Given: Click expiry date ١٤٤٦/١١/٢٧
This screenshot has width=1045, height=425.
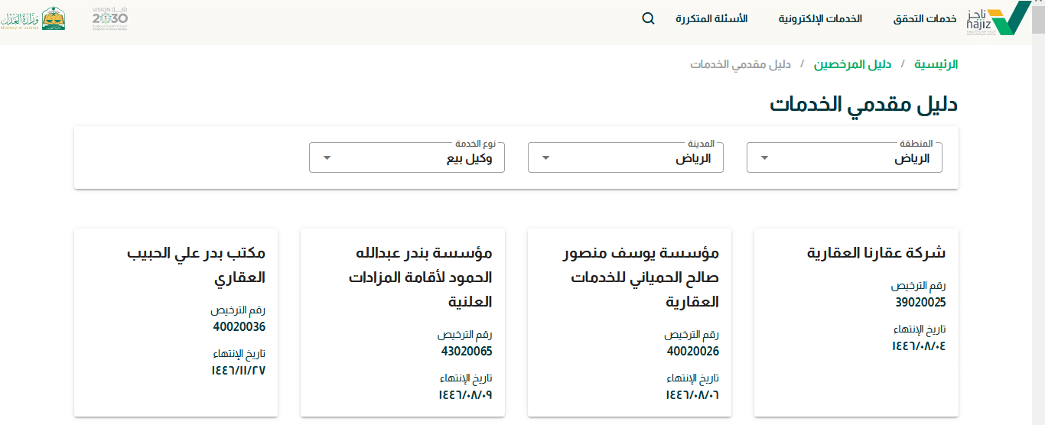Looking at the screenshot, I should (239, 370).
